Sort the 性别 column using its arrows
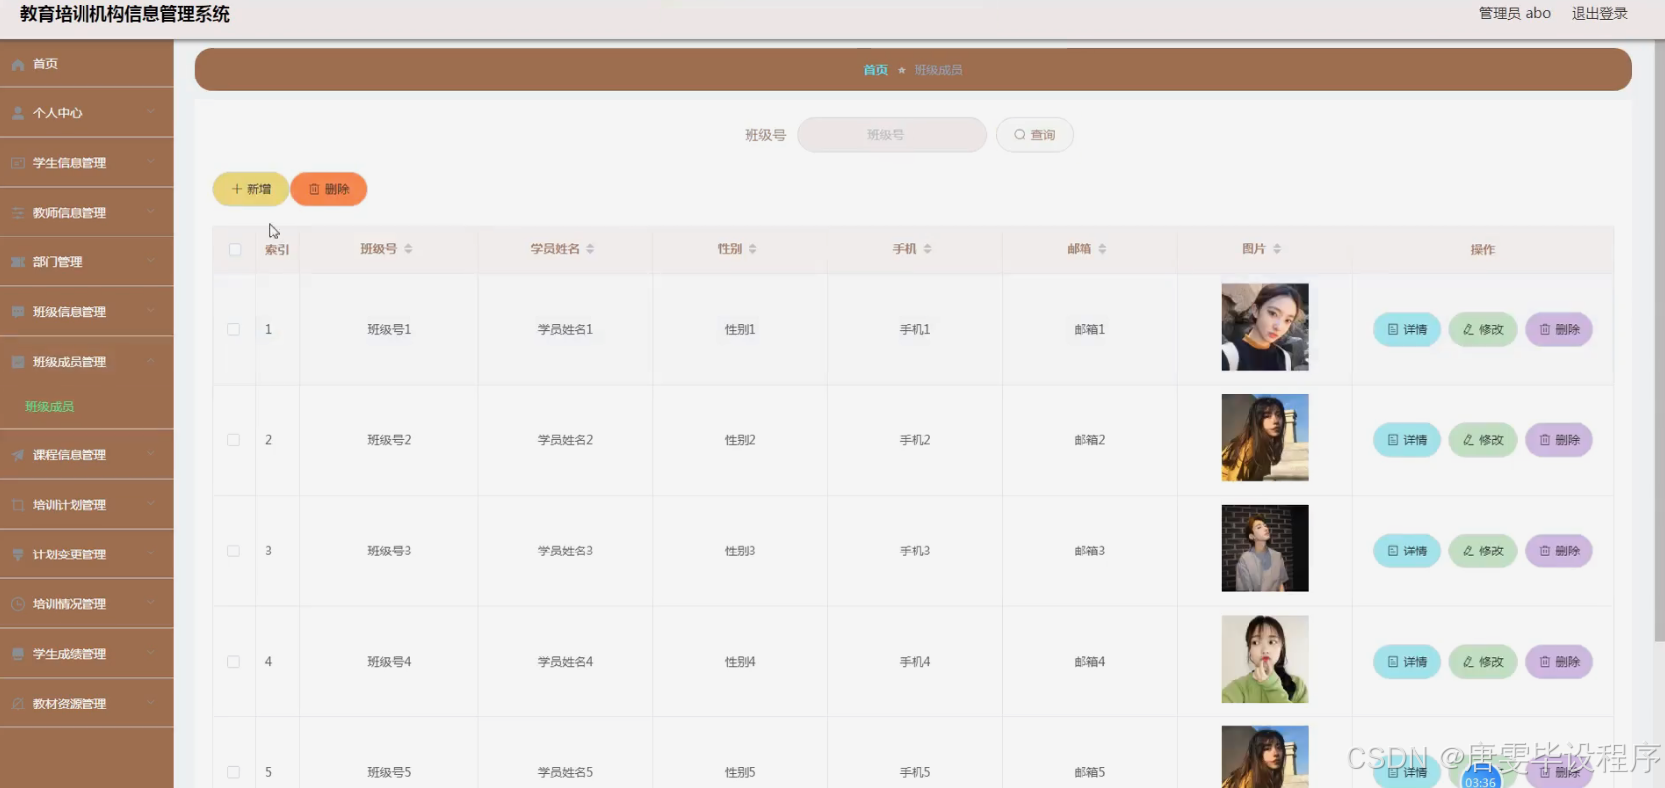 753,249
